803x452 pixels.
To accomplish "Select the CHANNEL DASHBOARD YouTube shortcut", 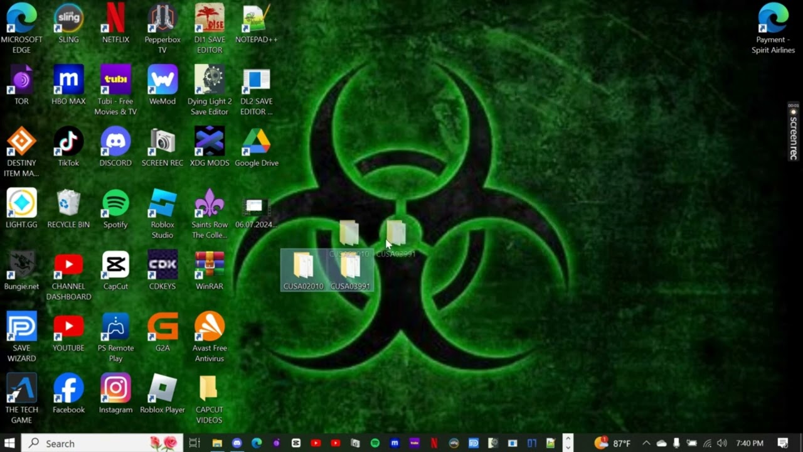I will click(x=68, y=276).
